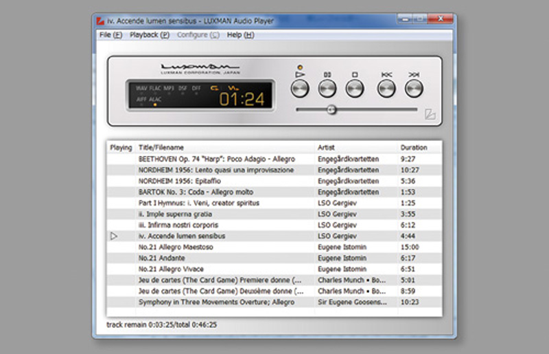Pause playback with the pause knob
Image resolution: width=549 pixels, height=354 pixels.
click(x=327, y=89)
